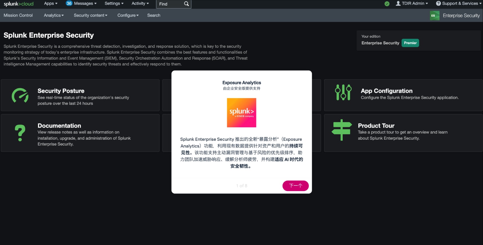The height and width of the screenshot is (245, 483).
Task: Click the magnifier search icon
Action: [186, 4]
